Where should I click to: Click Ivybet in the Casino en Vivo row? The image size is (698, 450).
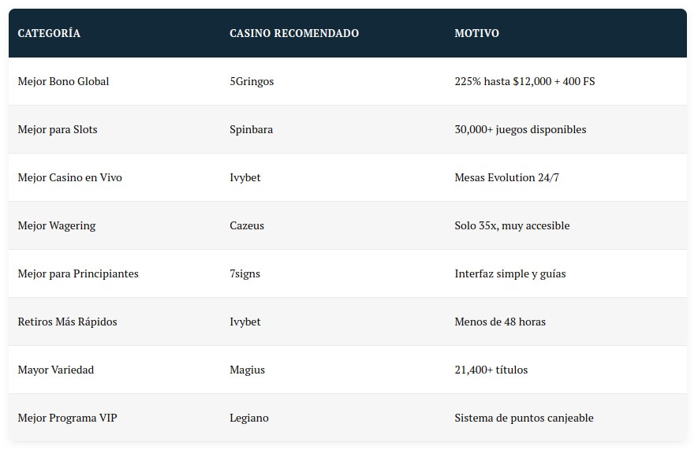[244, 177]
